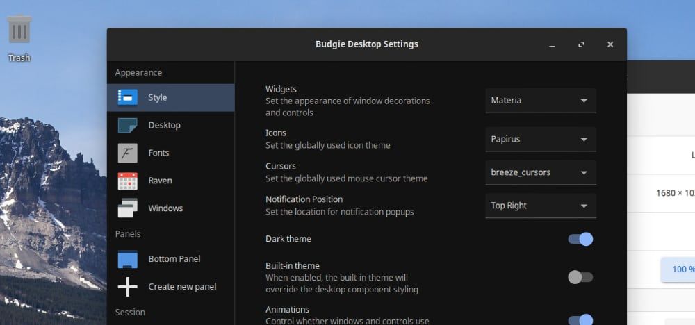The width and height of the screenshot is (695, 325).
Task: Open the Trash icon on desktop
Action: tap(19, 31)
